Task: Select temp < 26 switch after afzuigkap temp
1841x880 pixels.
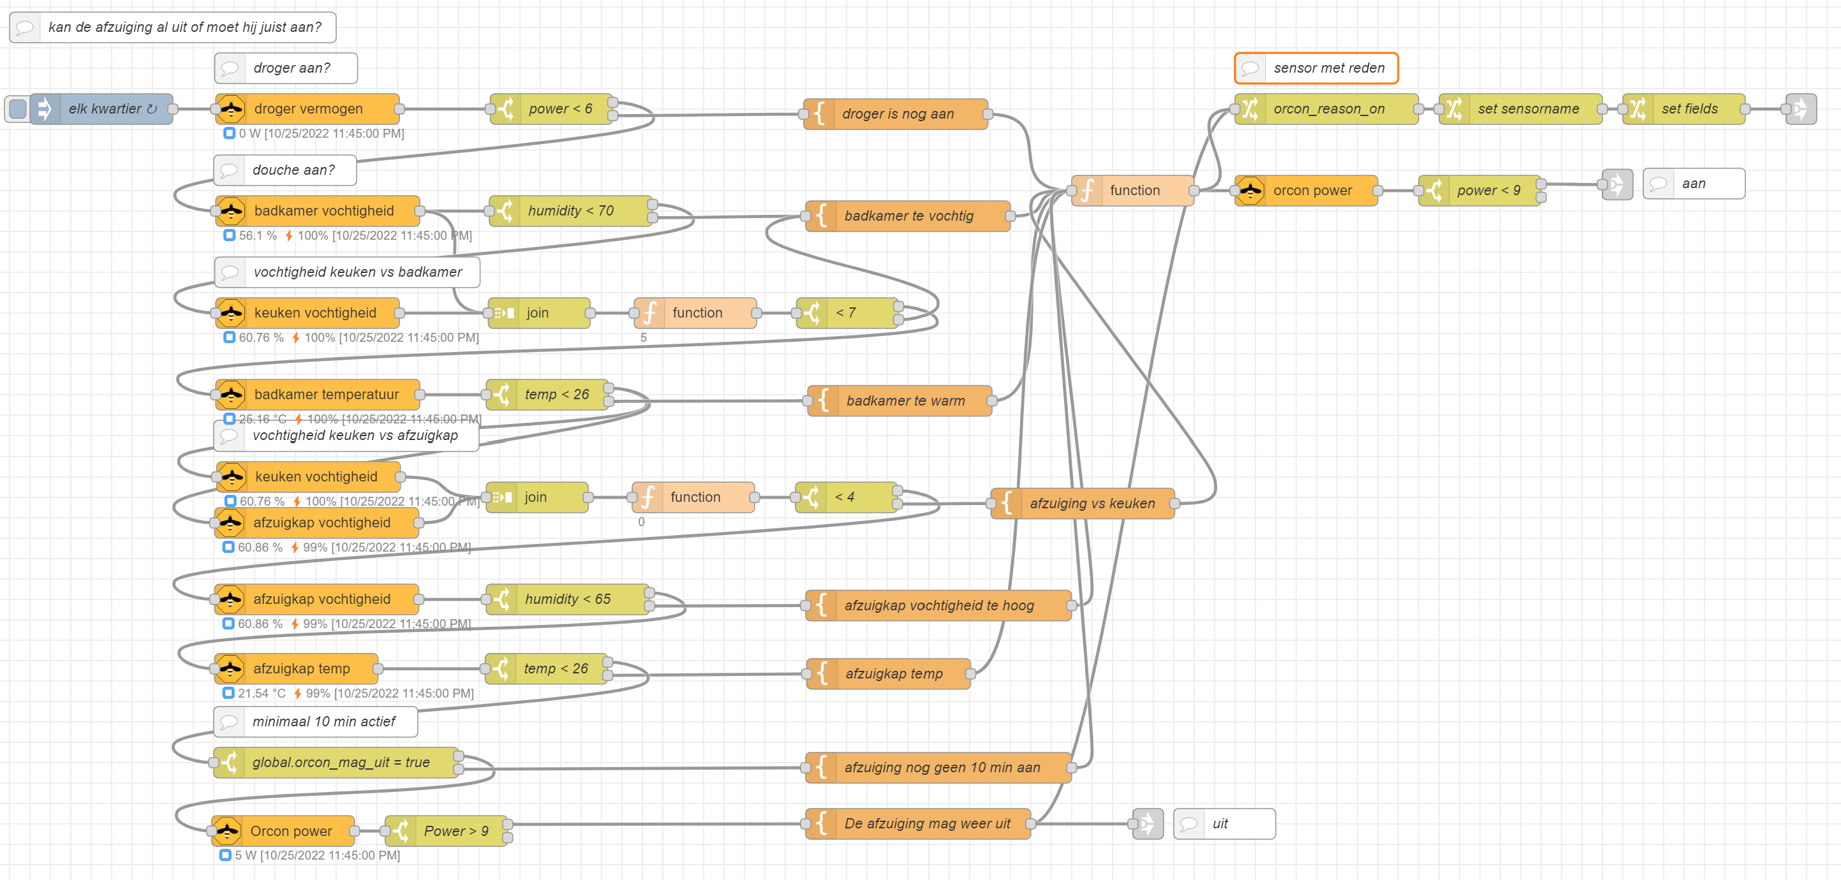Action: point(546,668)
